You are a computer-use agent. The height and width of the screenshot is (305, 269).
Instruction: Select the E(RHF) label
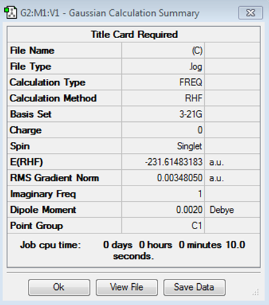click(27, 162)
